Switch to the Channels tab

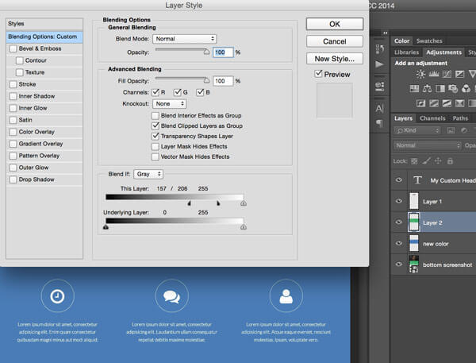(x=432, y=118)
